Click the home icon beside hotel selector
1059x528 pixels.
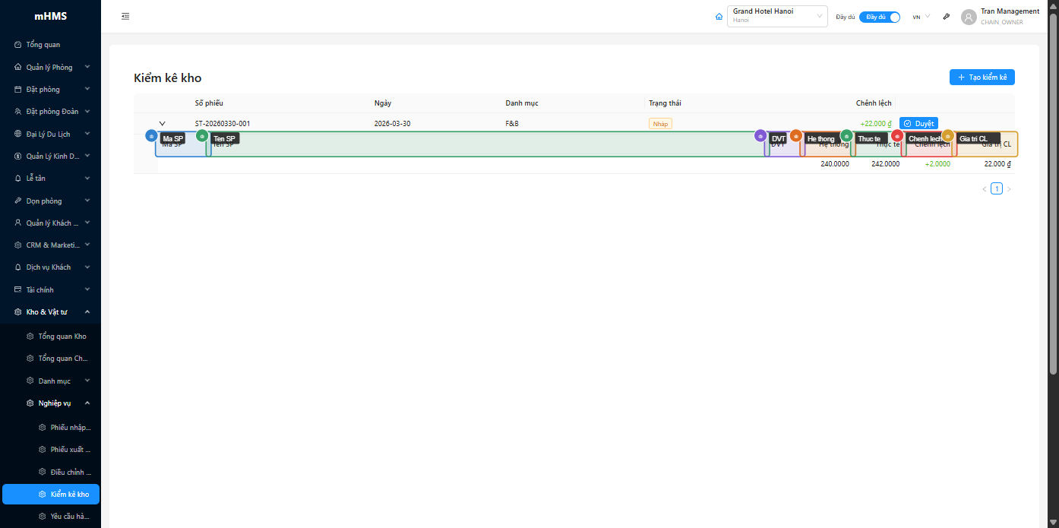pyautogui.click(x=719, y=17)
